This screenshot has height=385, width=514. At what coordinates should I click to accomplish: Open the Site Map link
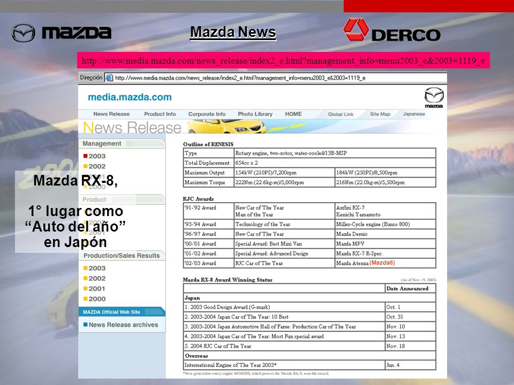[380, 114]
